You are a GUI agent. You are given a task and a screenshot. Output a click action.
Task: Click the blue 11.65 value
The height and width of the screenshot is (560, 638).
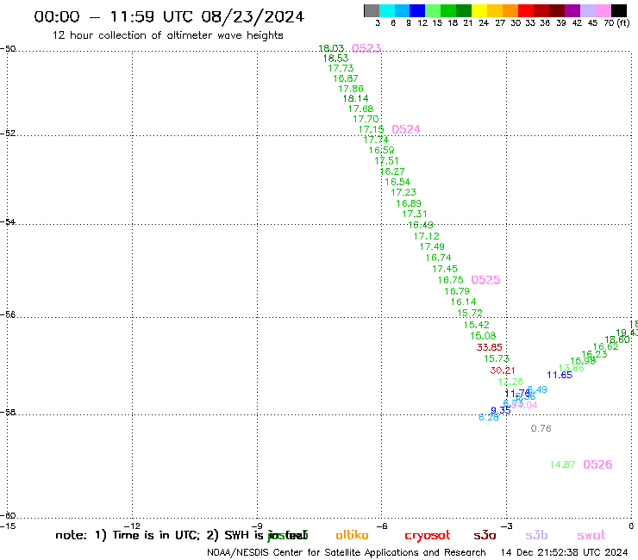[x=560, y=375]
